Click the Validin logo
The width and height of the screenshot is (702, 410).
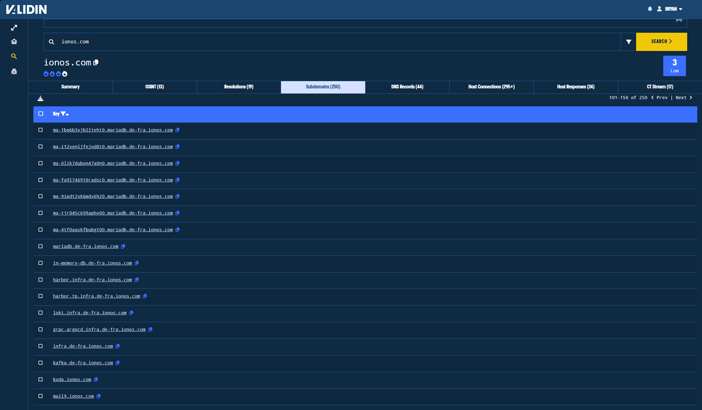[x=26, y=9]
